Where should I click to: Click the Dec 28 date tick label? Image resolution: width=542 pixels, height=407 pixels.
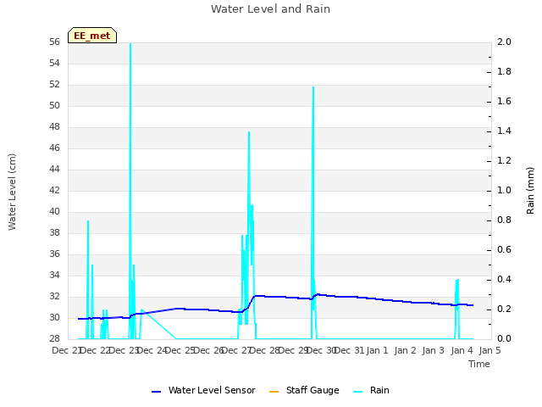264,350
